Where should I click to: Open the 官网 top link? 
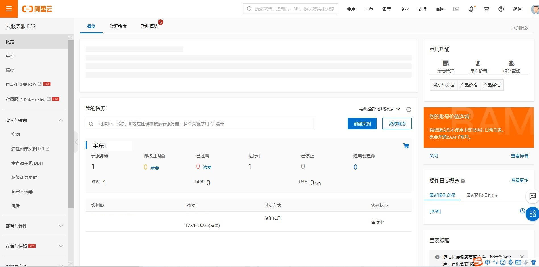(x=440, y=9)
